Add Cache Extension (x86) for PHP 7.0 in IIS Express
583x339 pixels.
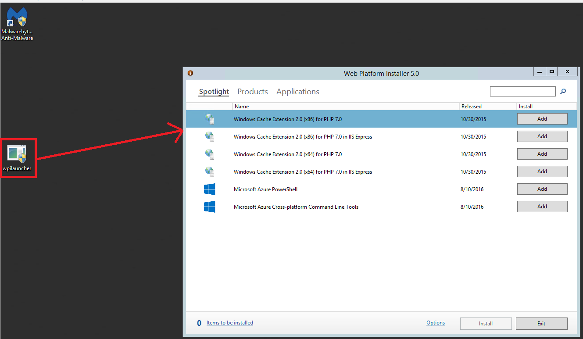point(542,136)
